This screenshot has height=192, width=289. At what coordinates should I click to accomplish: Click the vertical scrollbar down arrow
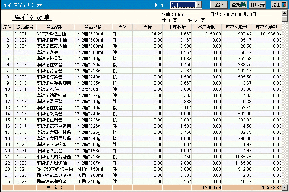[x=285, y=188]
